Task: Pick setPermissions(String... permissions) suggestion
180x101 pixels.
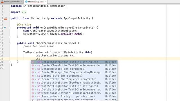Action: point(74,96)
